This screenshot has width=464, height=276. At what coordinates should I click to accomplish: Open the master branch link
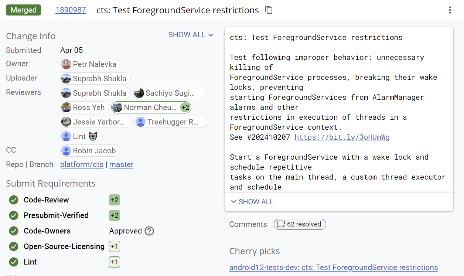pos(121,164)
